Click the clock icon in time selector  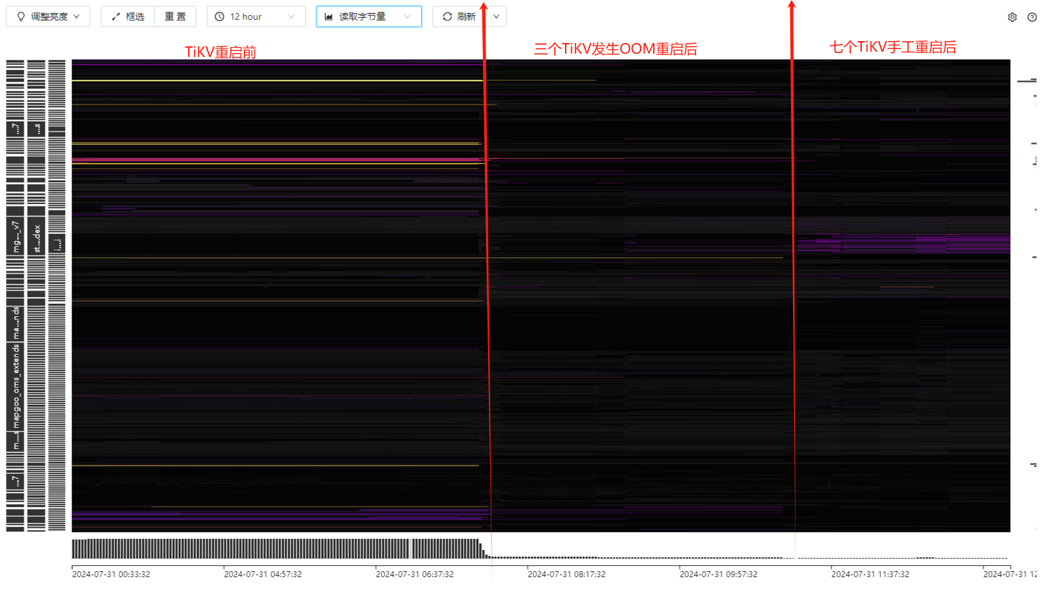[x=219, y=17]
